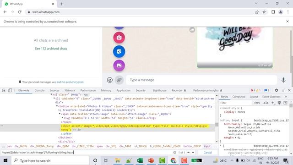This screenshot has width=293, height=165.
Task: Click the paperclip attach icon
Action: pos(119,80)
